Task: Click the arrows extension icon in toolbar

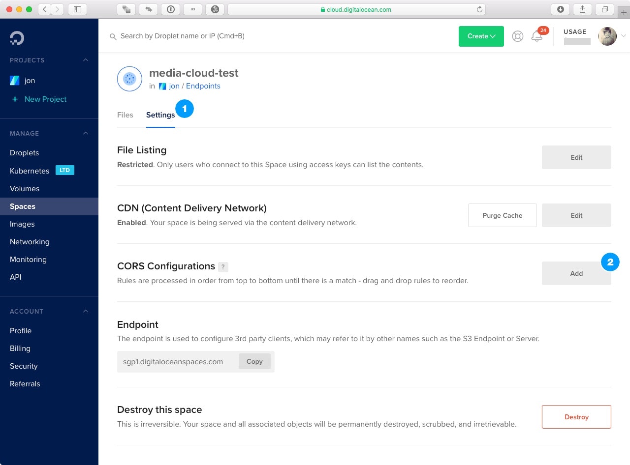Action: click(x=149, y=9)
